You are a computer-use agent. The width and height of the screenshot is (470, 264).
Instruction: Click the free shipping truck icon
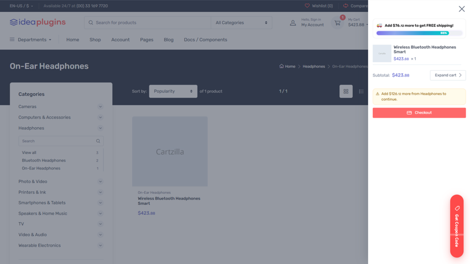point(379,25)
